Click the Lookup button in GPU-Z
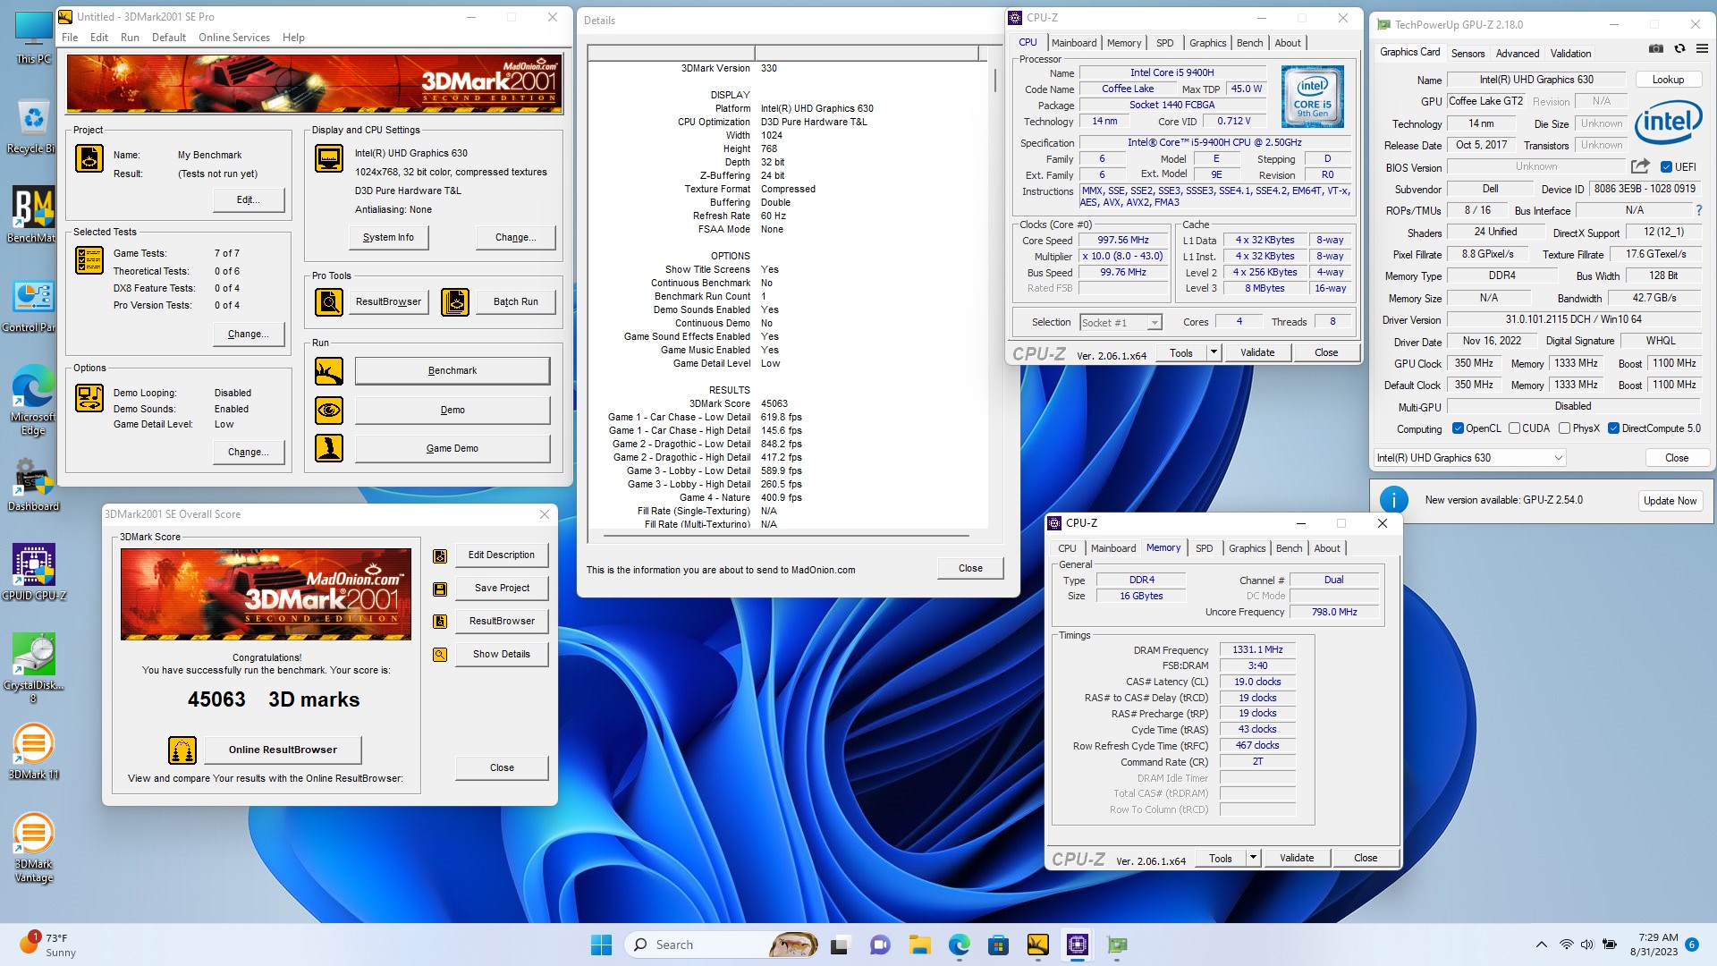Image resolution: width=1717 pixels, height=966 pixels. coord(1668,80)
